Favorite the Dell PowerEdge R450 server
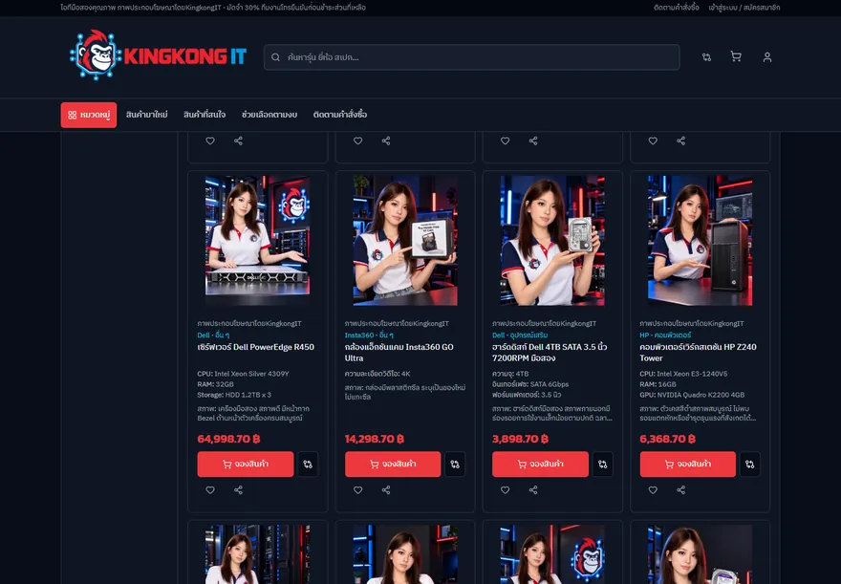 click(x=210, y=489)
